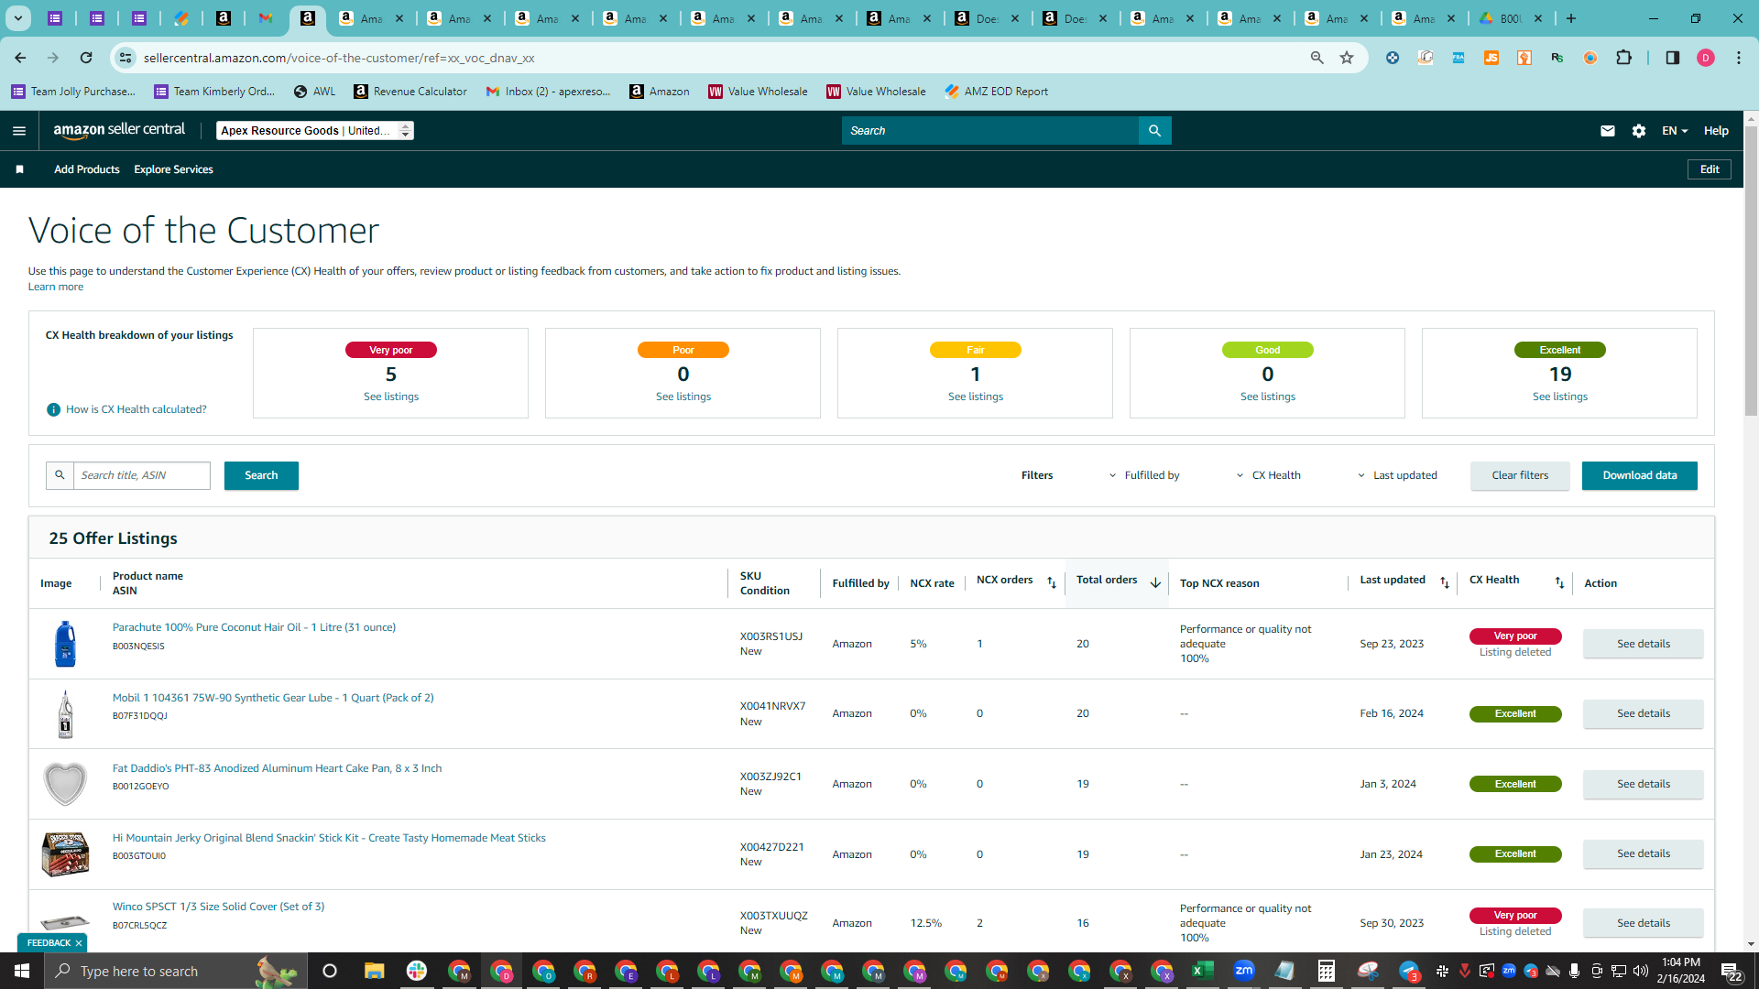Open the Inbox apexreso bookmark

[548, 92]
